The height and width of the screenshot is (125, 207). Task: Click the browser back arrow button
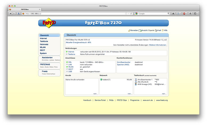pos(10,14)
